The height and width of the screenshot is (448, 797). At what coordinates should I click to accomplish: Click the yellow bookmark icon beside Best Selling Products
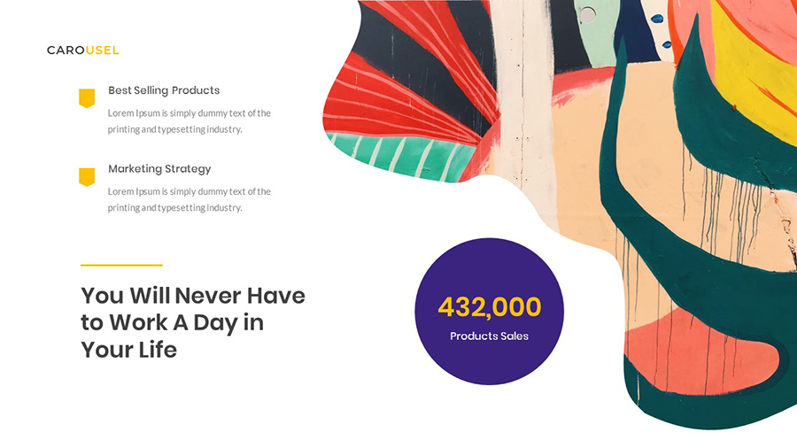pyautogui.click(x=87, y=98)
